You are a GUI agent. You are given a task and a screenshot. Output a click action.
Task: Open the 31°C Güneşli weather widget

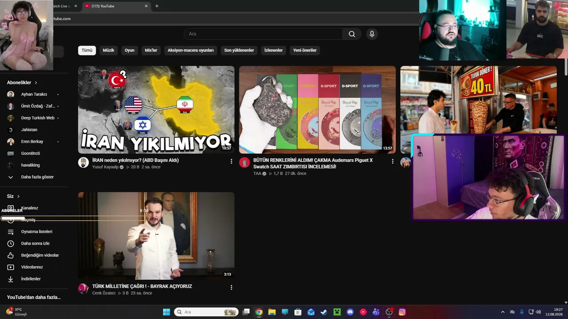pyautogui.click(x=17, y=312)
